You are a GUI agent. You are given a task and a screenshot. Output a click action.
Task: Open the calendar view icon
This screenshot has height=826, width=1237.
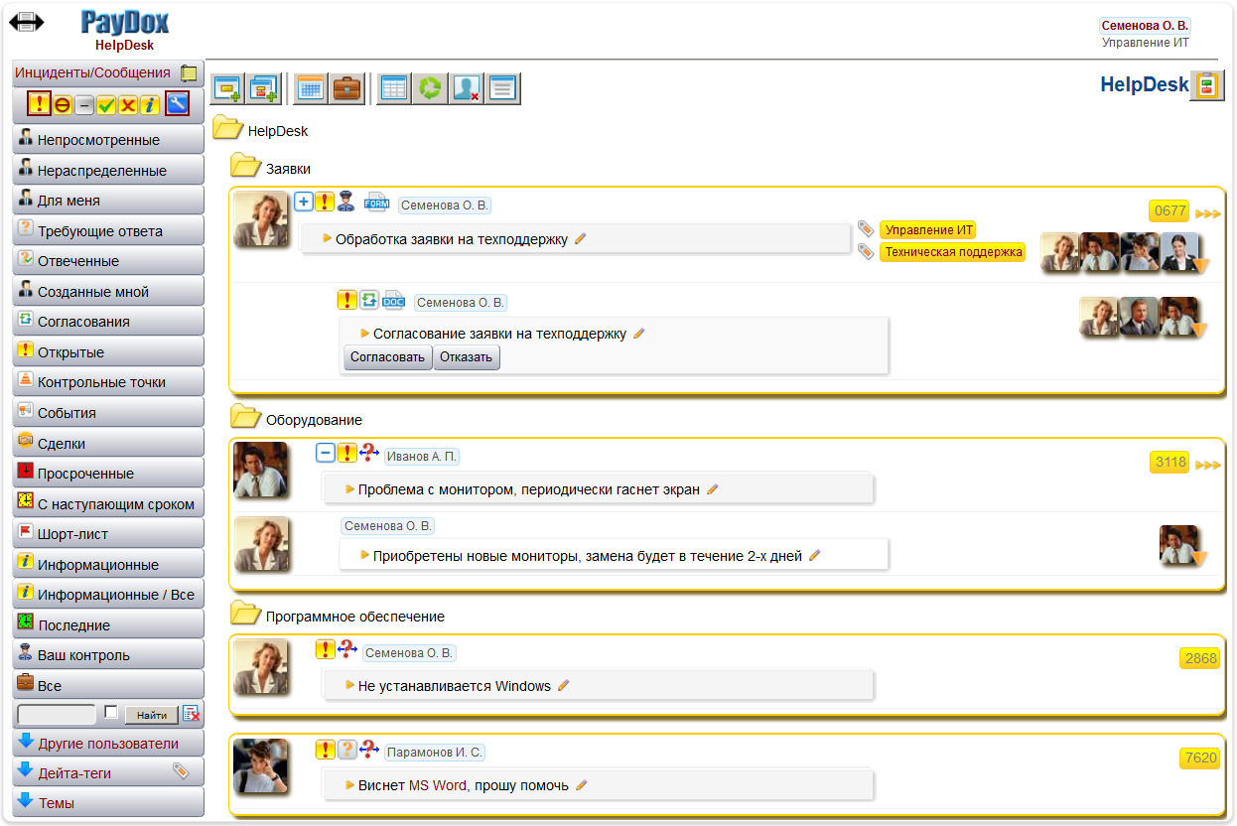[310, 87]
